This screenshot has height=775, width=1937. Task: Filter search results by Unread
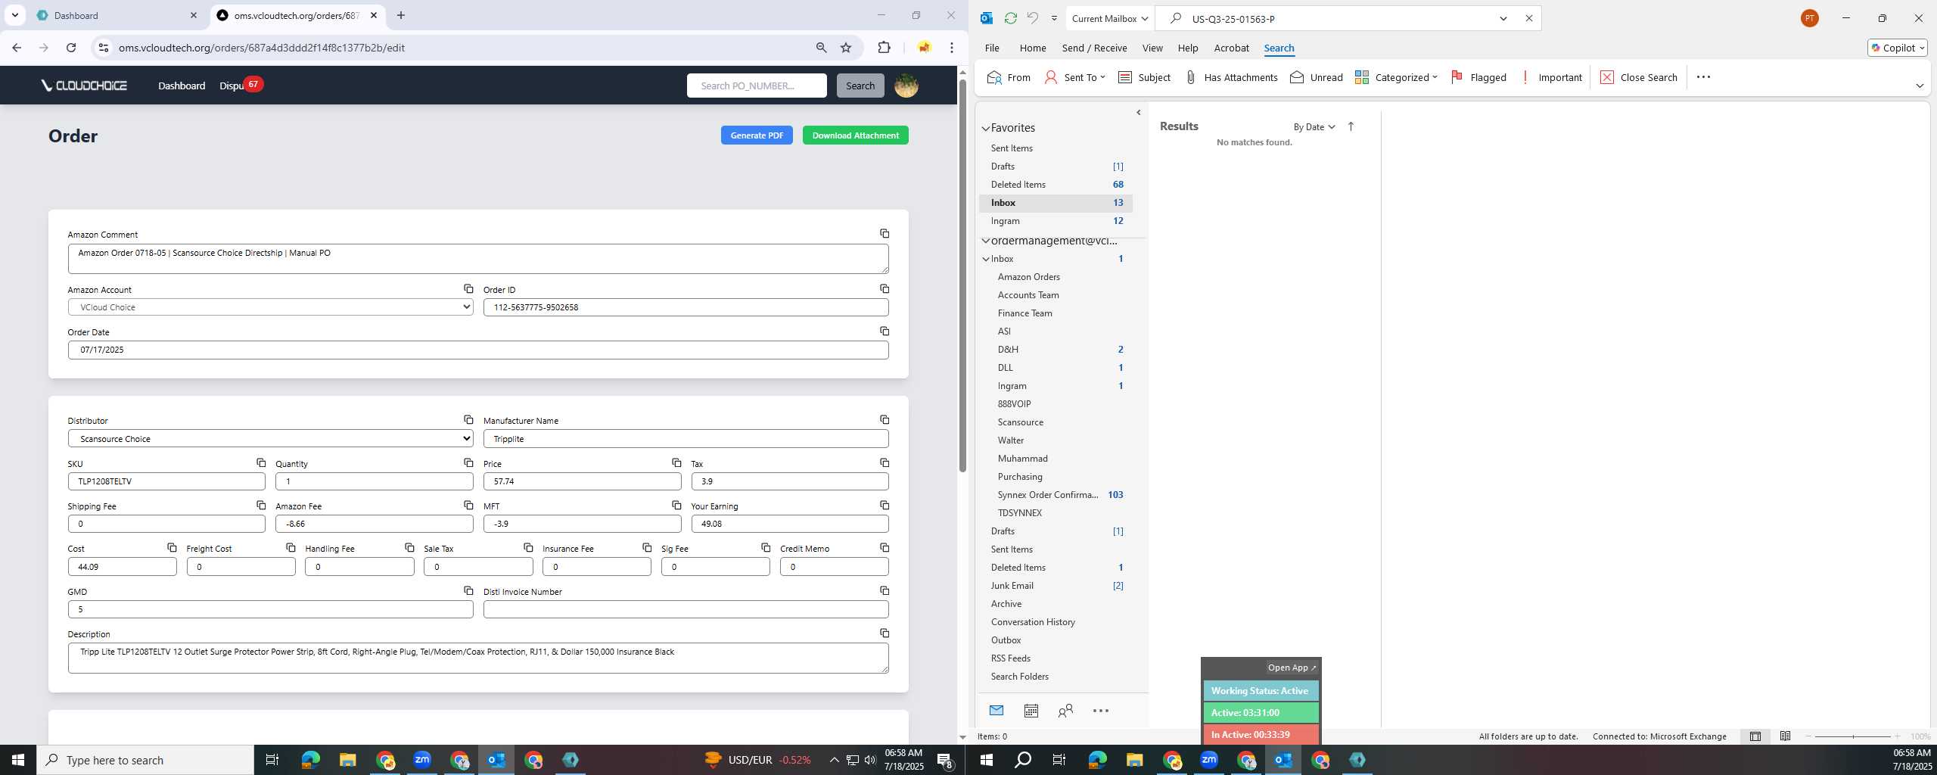[x=1317, y=77]
